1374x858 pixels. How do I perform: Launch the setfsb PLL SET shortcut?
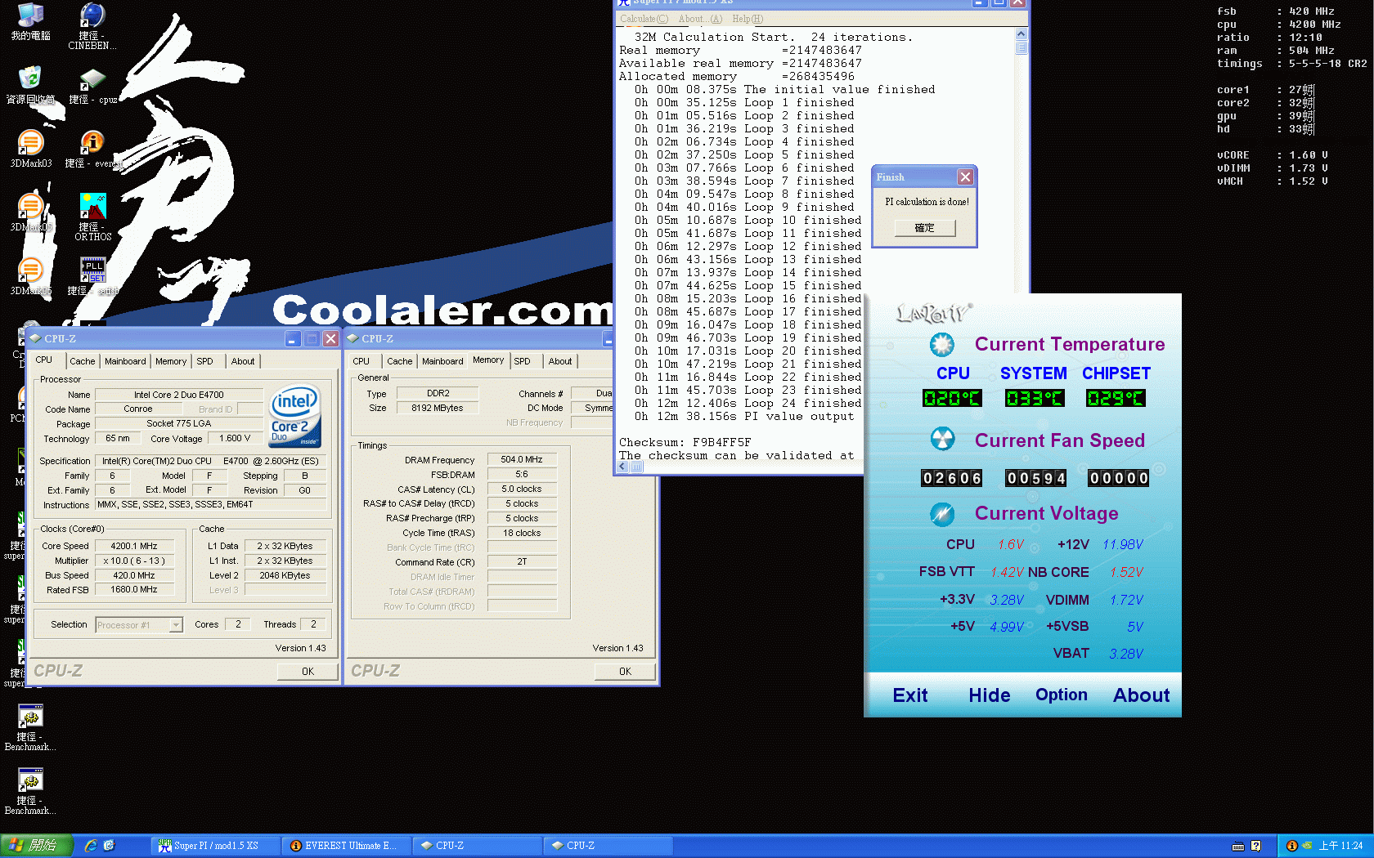pos(92,276)
